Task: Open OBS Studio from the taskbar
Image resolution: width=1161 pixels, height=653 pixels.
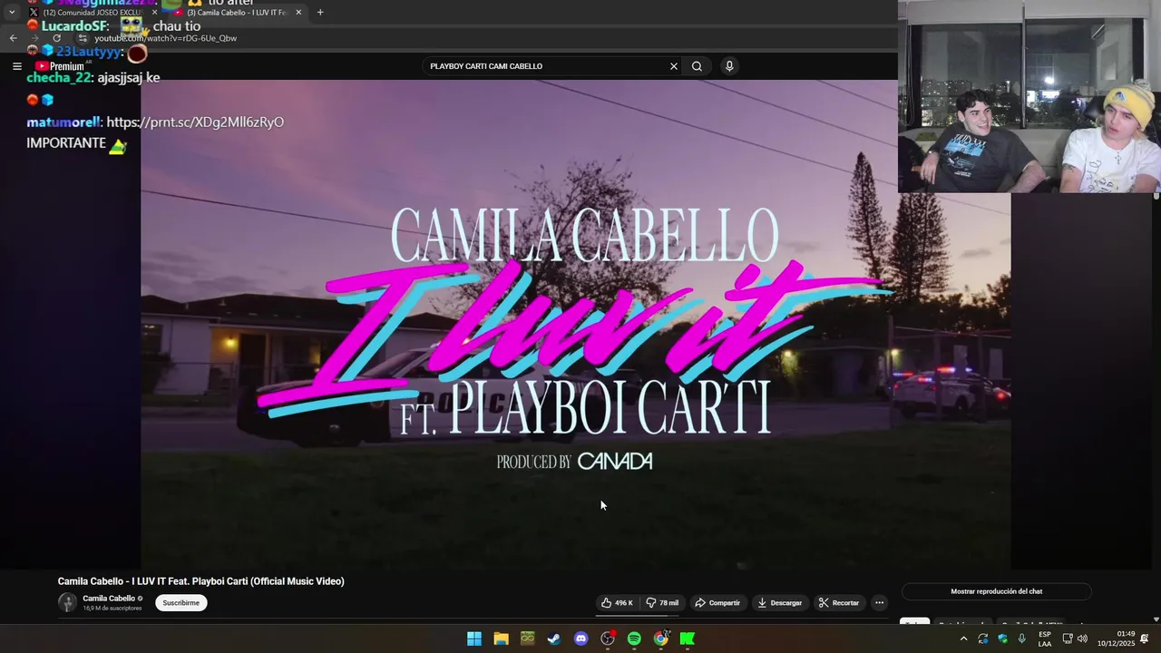Action: (x=608, y=638)
